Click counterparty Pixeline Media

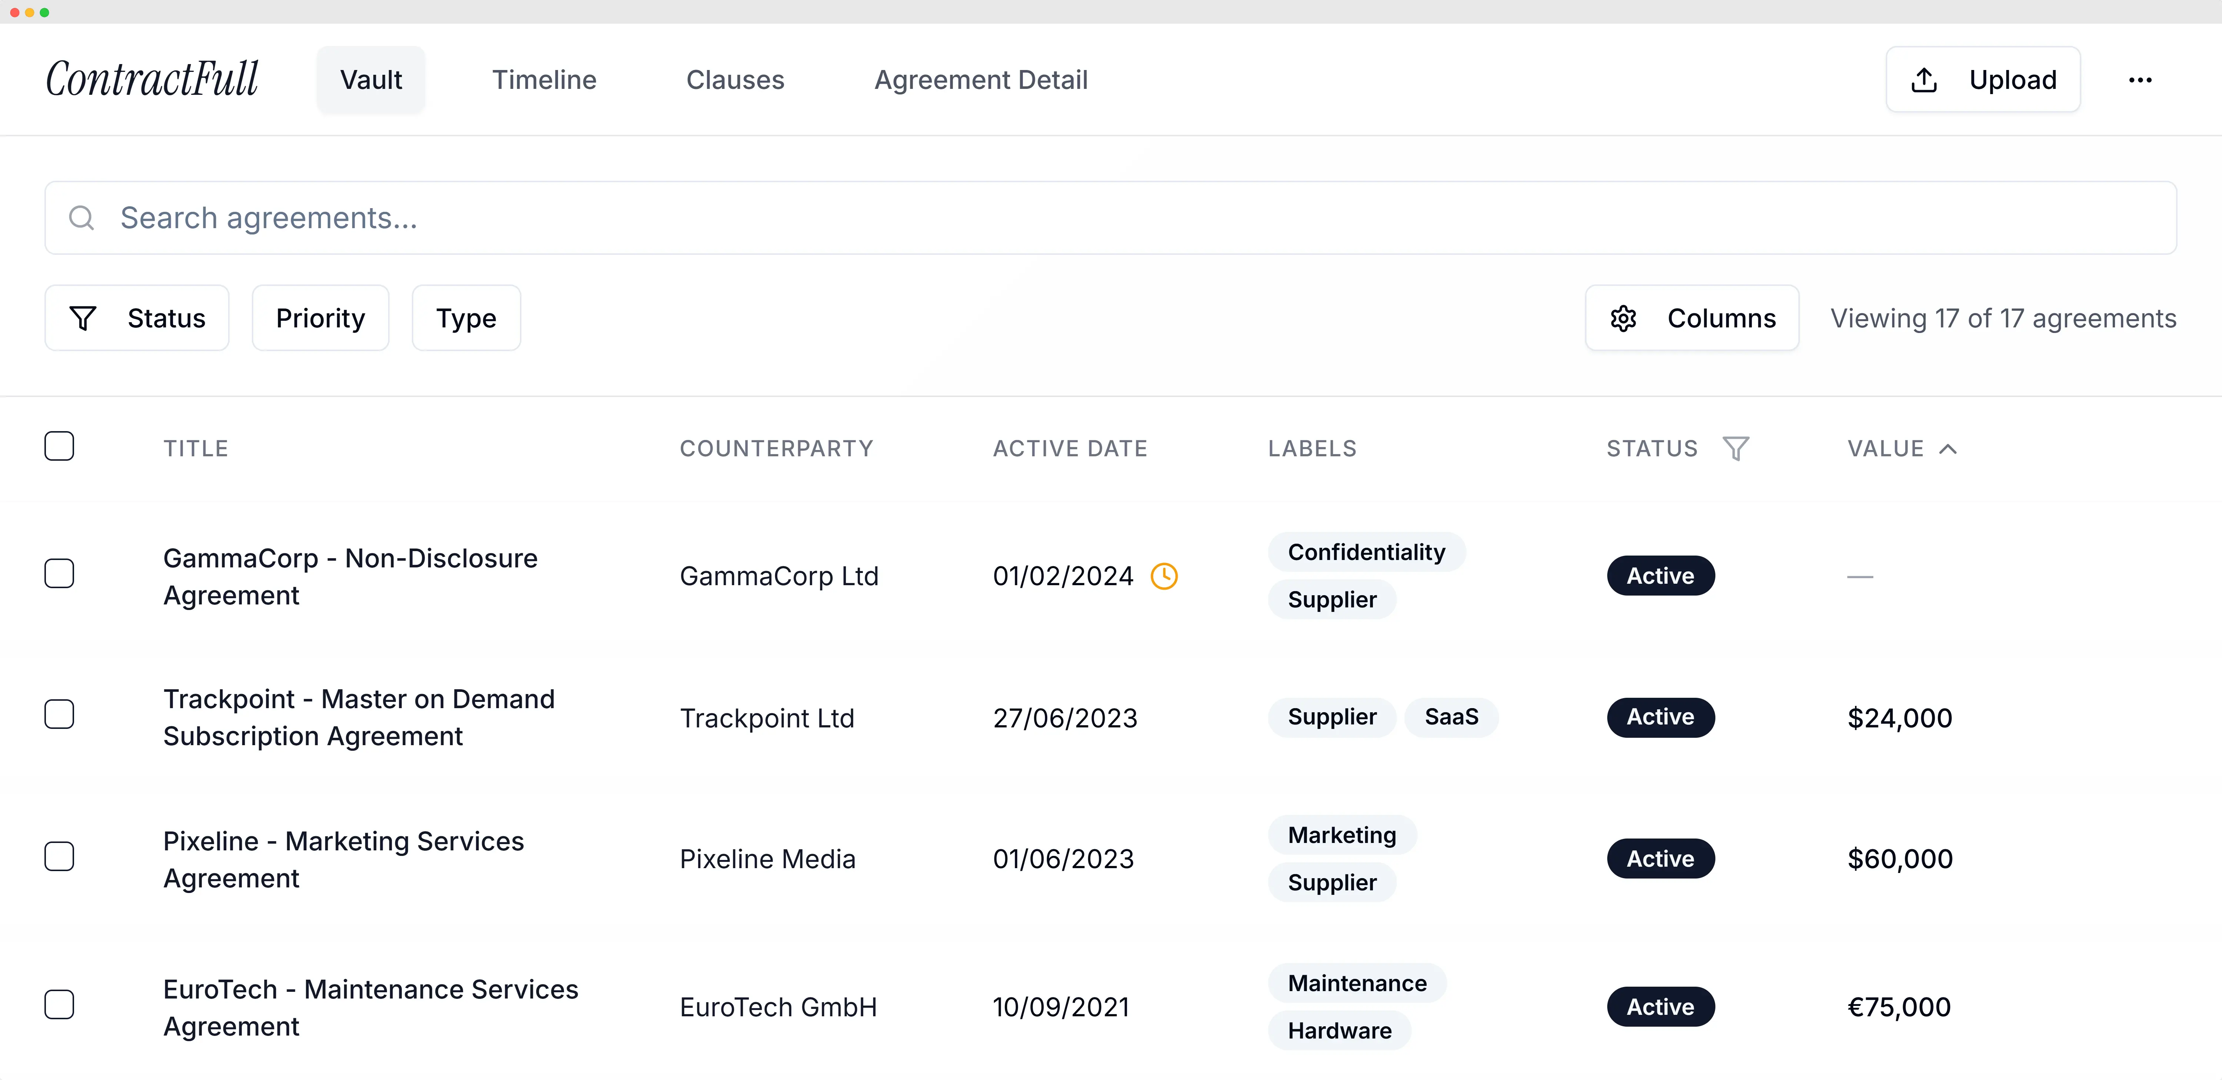coord(768,859)
